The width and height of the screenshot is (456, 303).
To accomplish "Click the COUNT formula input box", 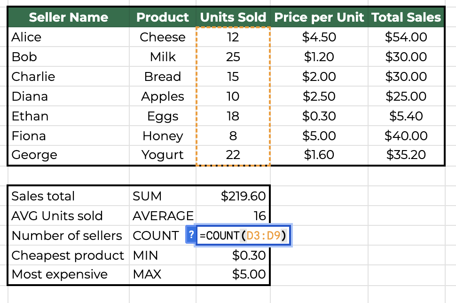I will tap(244, 235).
